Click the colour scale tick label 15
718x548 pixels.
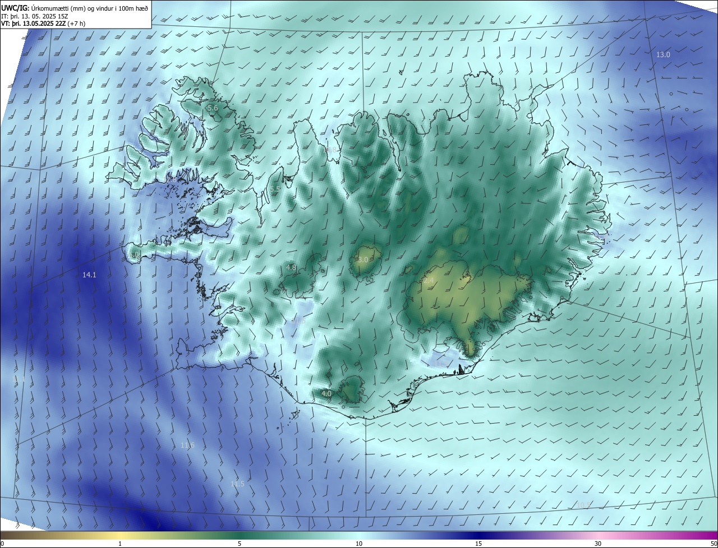coord(478,544)
